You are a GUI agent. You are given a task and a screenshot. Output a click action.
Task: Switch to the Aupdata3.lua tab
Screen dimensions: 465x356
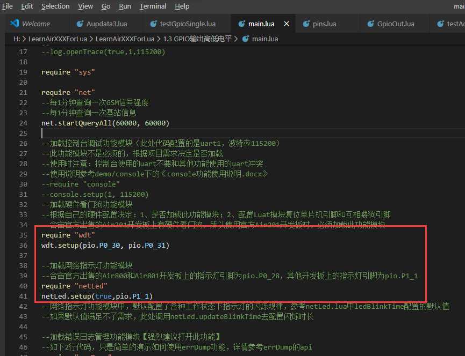[x=106, y=24]
